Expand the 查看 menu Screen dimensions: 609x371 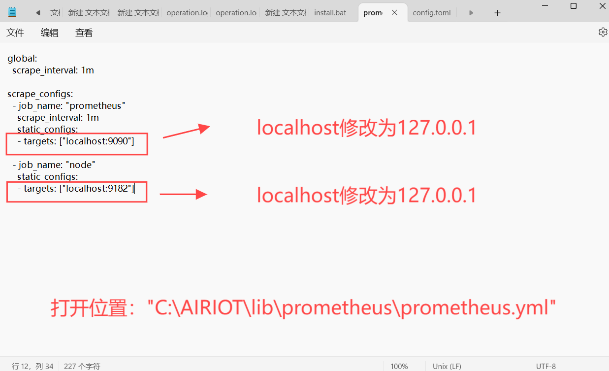[84, 33]
